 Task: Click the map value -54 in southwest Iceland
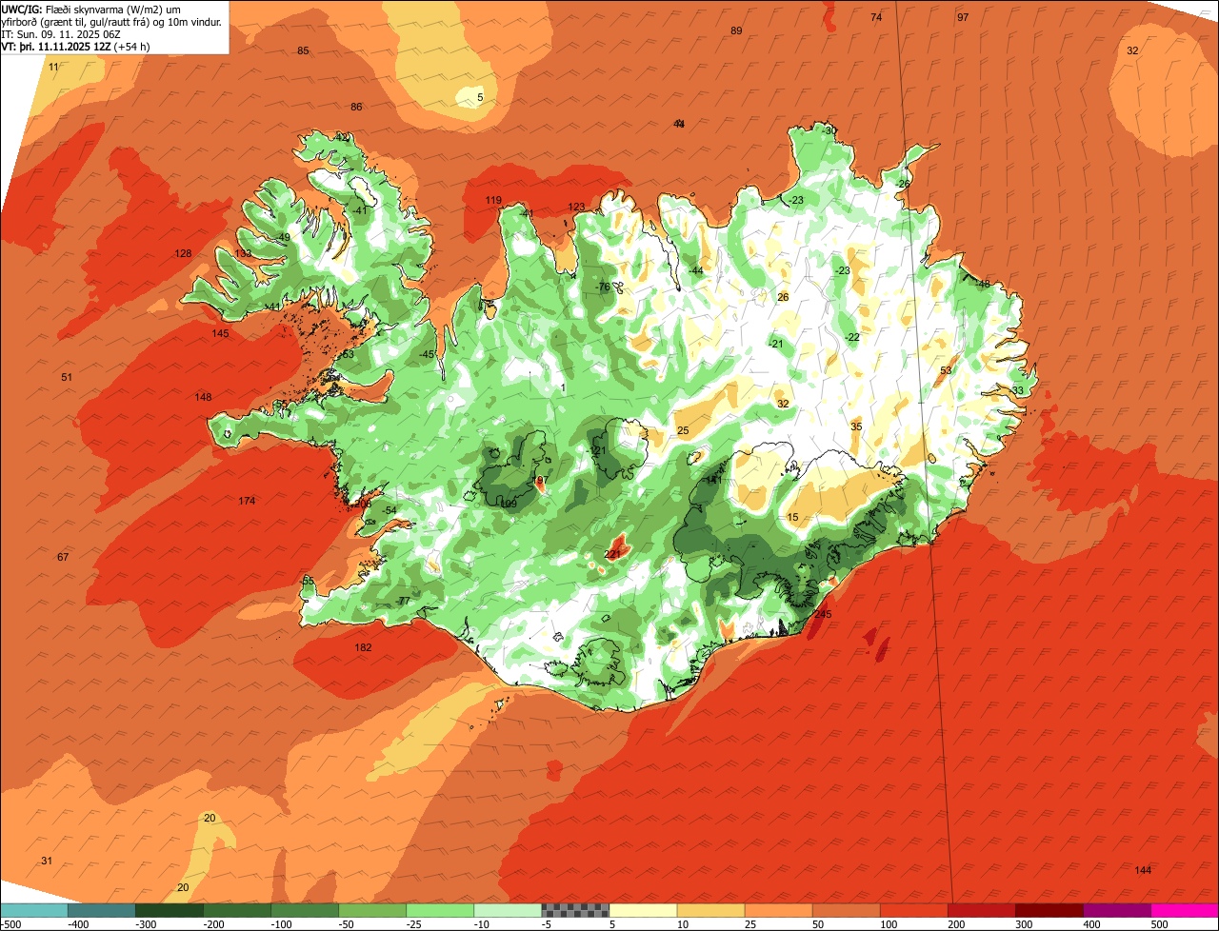(389, 510)
